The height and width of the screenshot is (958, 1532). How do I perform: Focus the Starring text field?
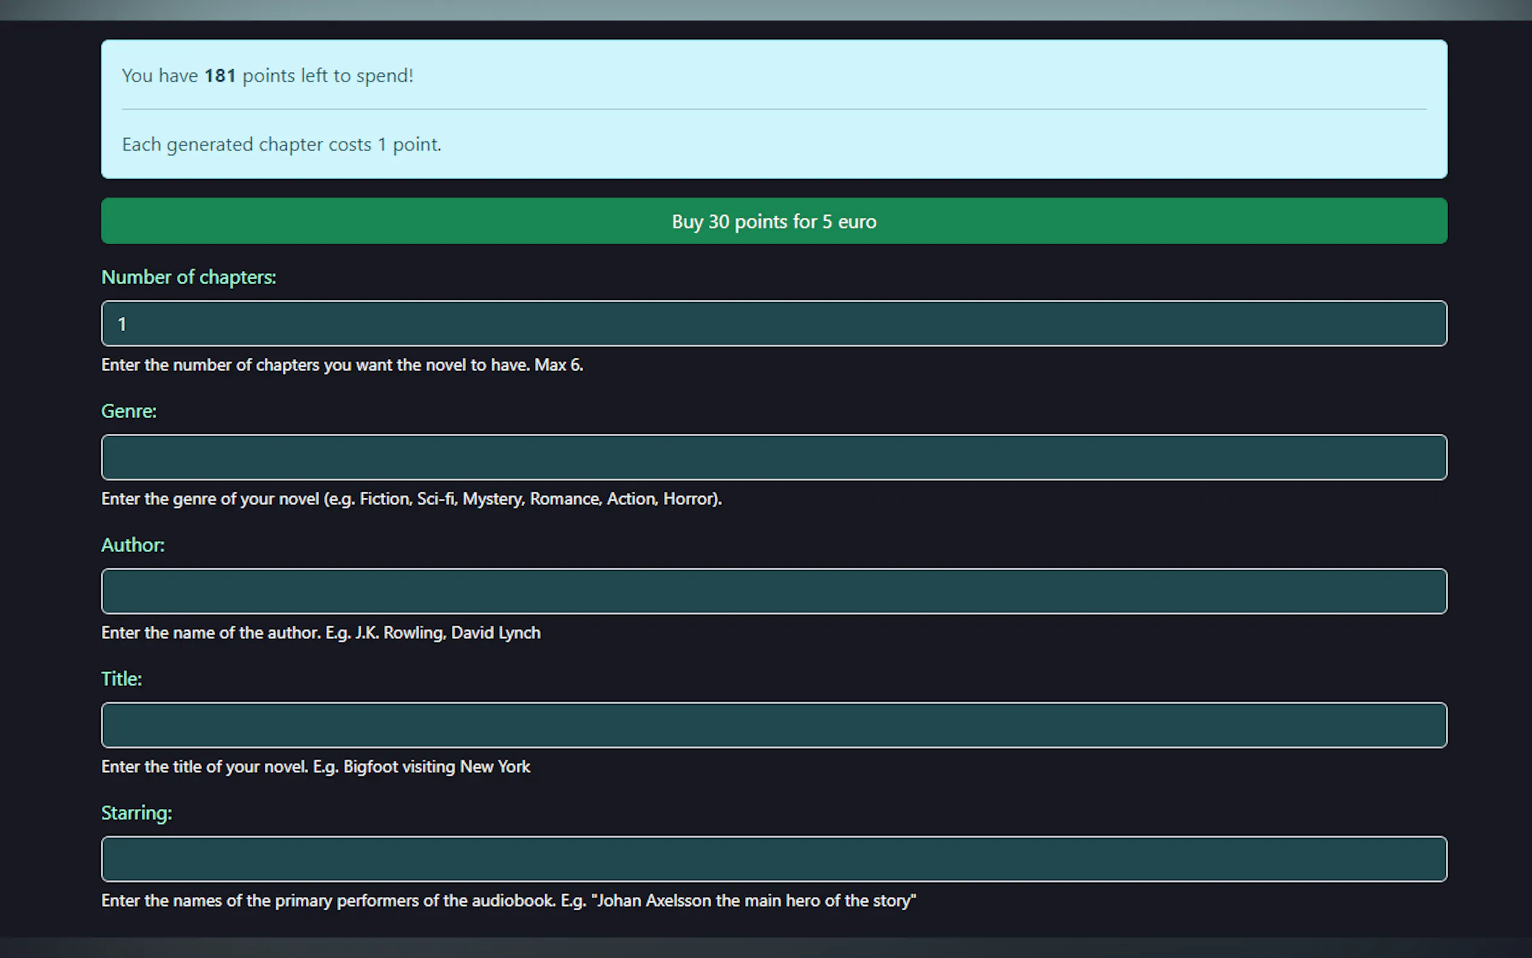773,858
